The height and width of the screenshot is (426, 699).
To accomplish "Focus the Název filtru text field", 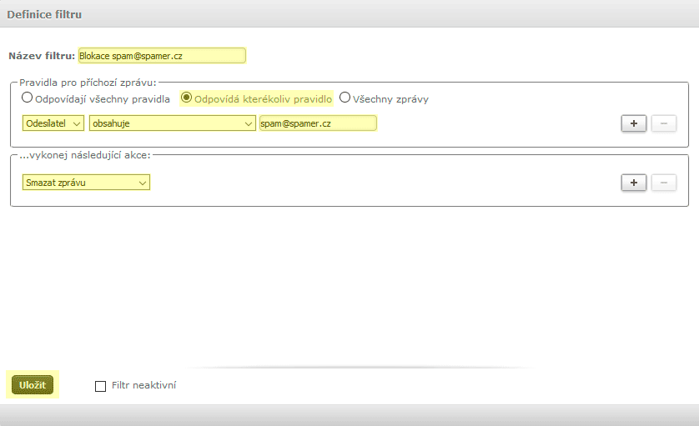I will pos(162,56).
